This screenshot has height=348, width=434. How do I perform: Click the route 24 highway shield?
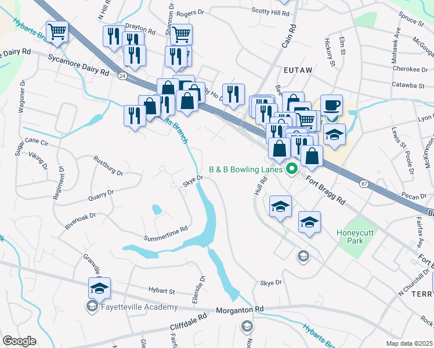tap(122, 76)
